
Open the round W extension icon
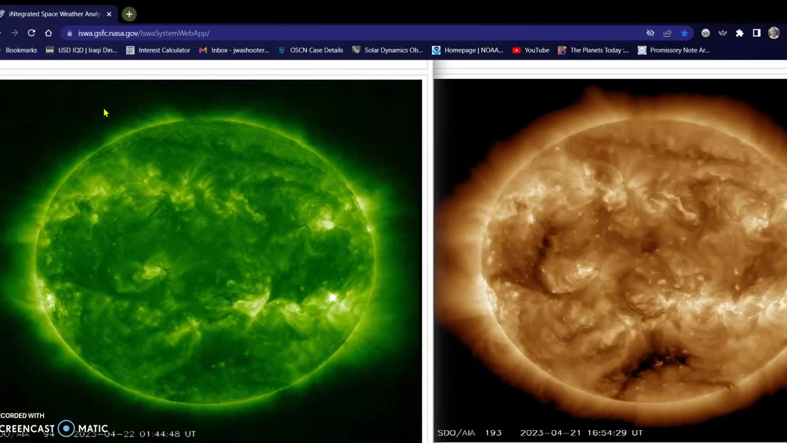point(706,33)
